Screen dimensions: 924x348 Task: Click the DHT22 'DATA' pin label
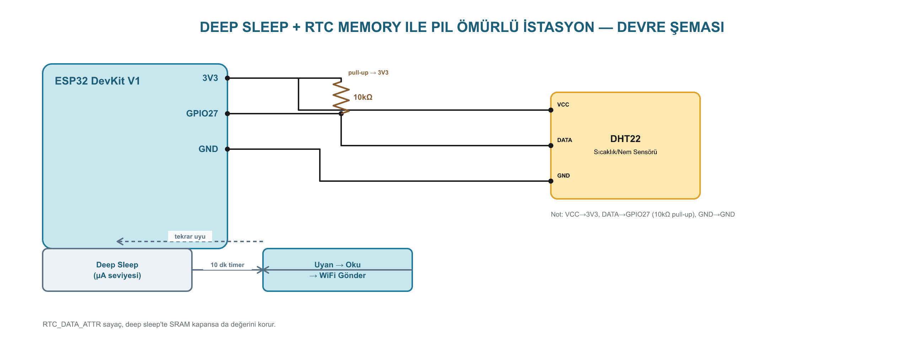565,140
